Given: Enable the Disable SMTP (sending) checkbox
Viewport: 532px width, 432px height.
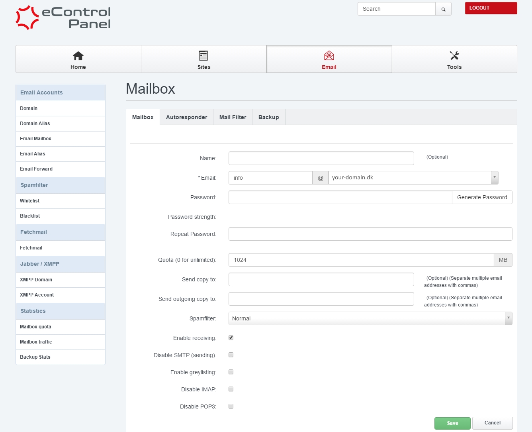Looking at the screenshot, I should [x=231, y=355].
